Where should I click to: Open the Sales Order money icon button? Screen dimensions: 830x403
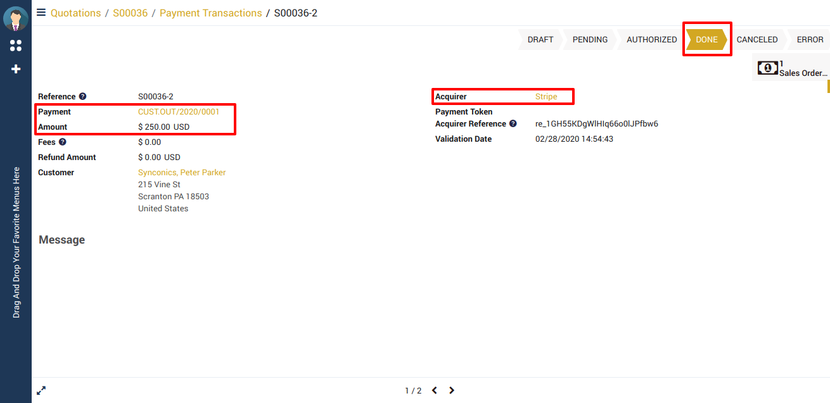[x=768, y=68]
